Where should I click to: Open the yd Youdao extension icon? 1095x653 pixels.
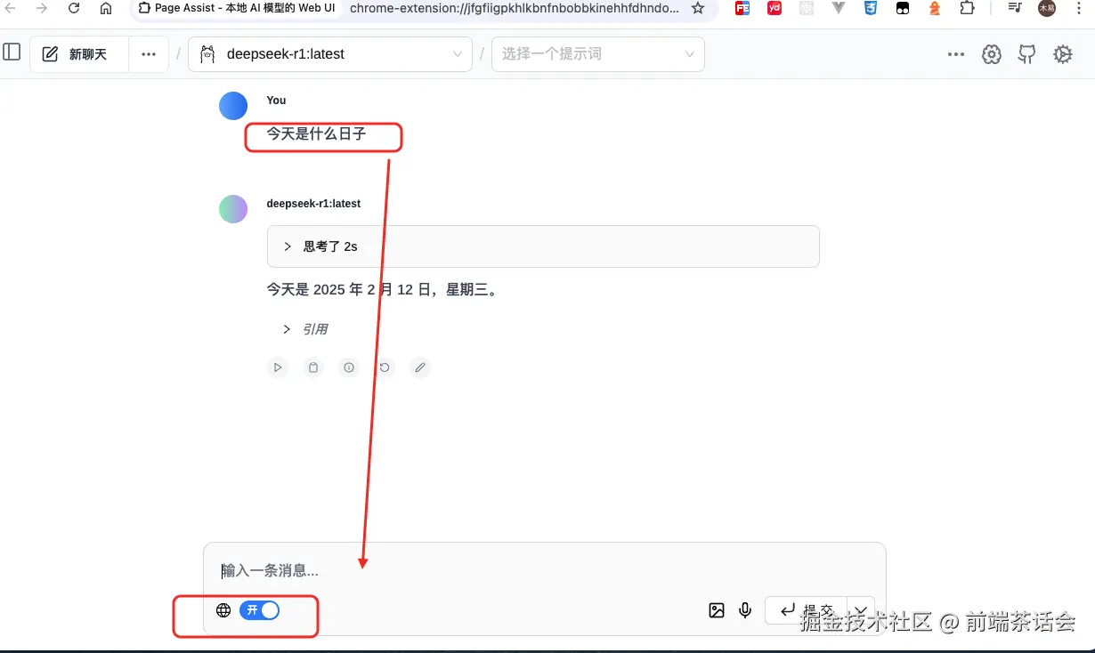pos(775,8)
